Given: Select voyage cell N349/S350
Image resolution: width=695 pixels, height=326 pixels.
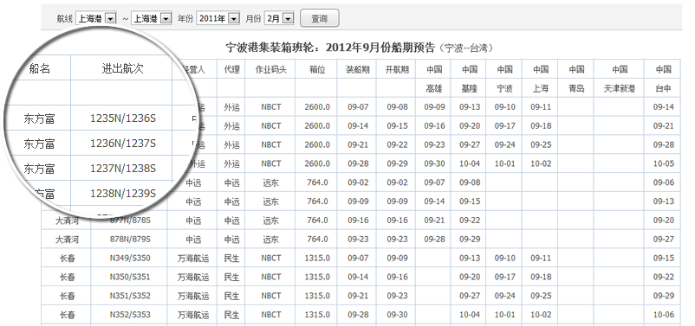Looking at the screenshot, I should [130, 258].
